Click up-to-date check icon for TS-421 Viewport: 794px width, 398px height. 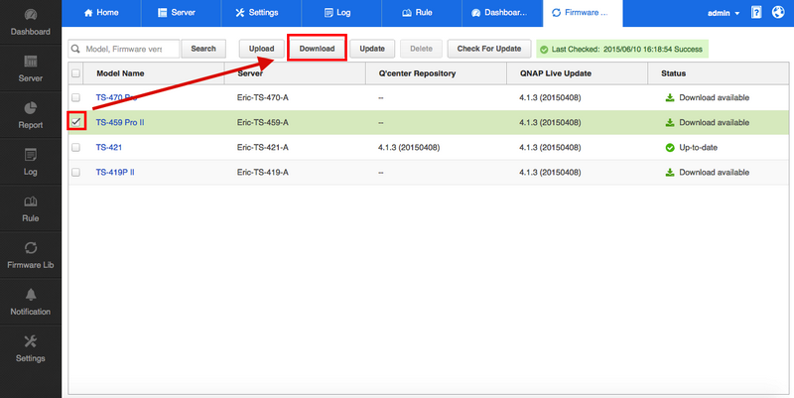coord(669,147)
